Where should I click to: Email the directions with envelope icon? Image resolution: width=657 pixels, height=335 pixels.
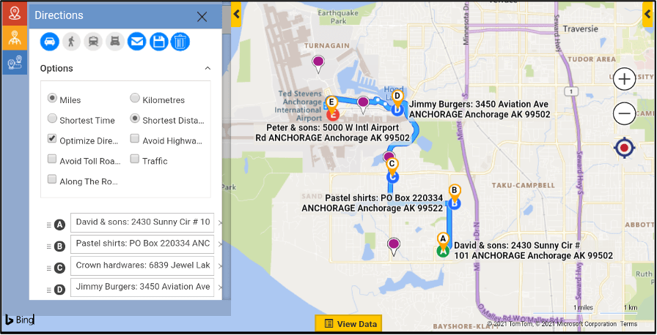[x=136, y=42]
